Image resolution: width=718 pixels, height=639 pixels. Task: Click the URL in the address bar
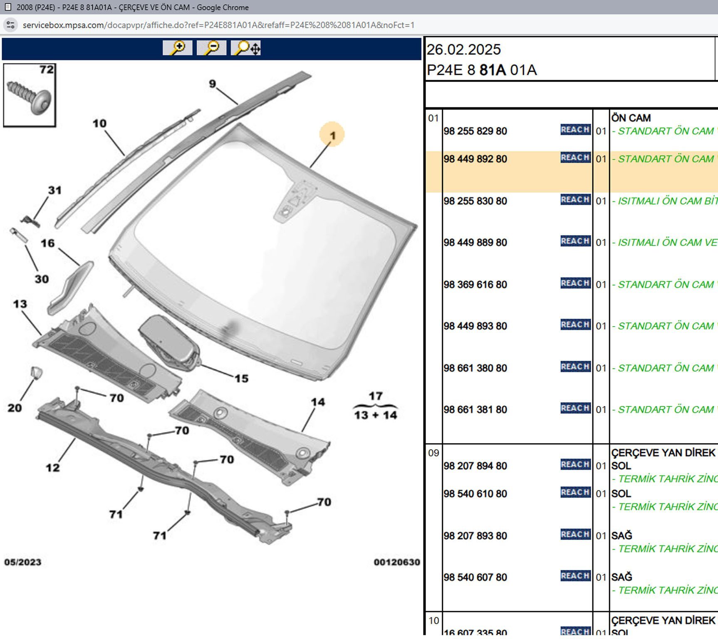pos(218,25)
